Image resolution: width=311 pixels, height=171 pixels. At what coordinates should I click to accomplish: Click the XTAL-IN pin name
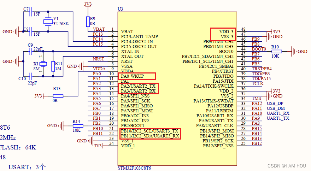click(130, 52)
